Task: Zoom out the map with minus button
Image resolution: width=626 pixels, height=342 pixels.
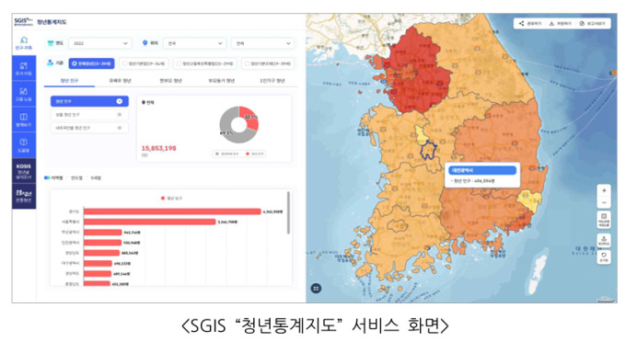Action: point(604,203)
